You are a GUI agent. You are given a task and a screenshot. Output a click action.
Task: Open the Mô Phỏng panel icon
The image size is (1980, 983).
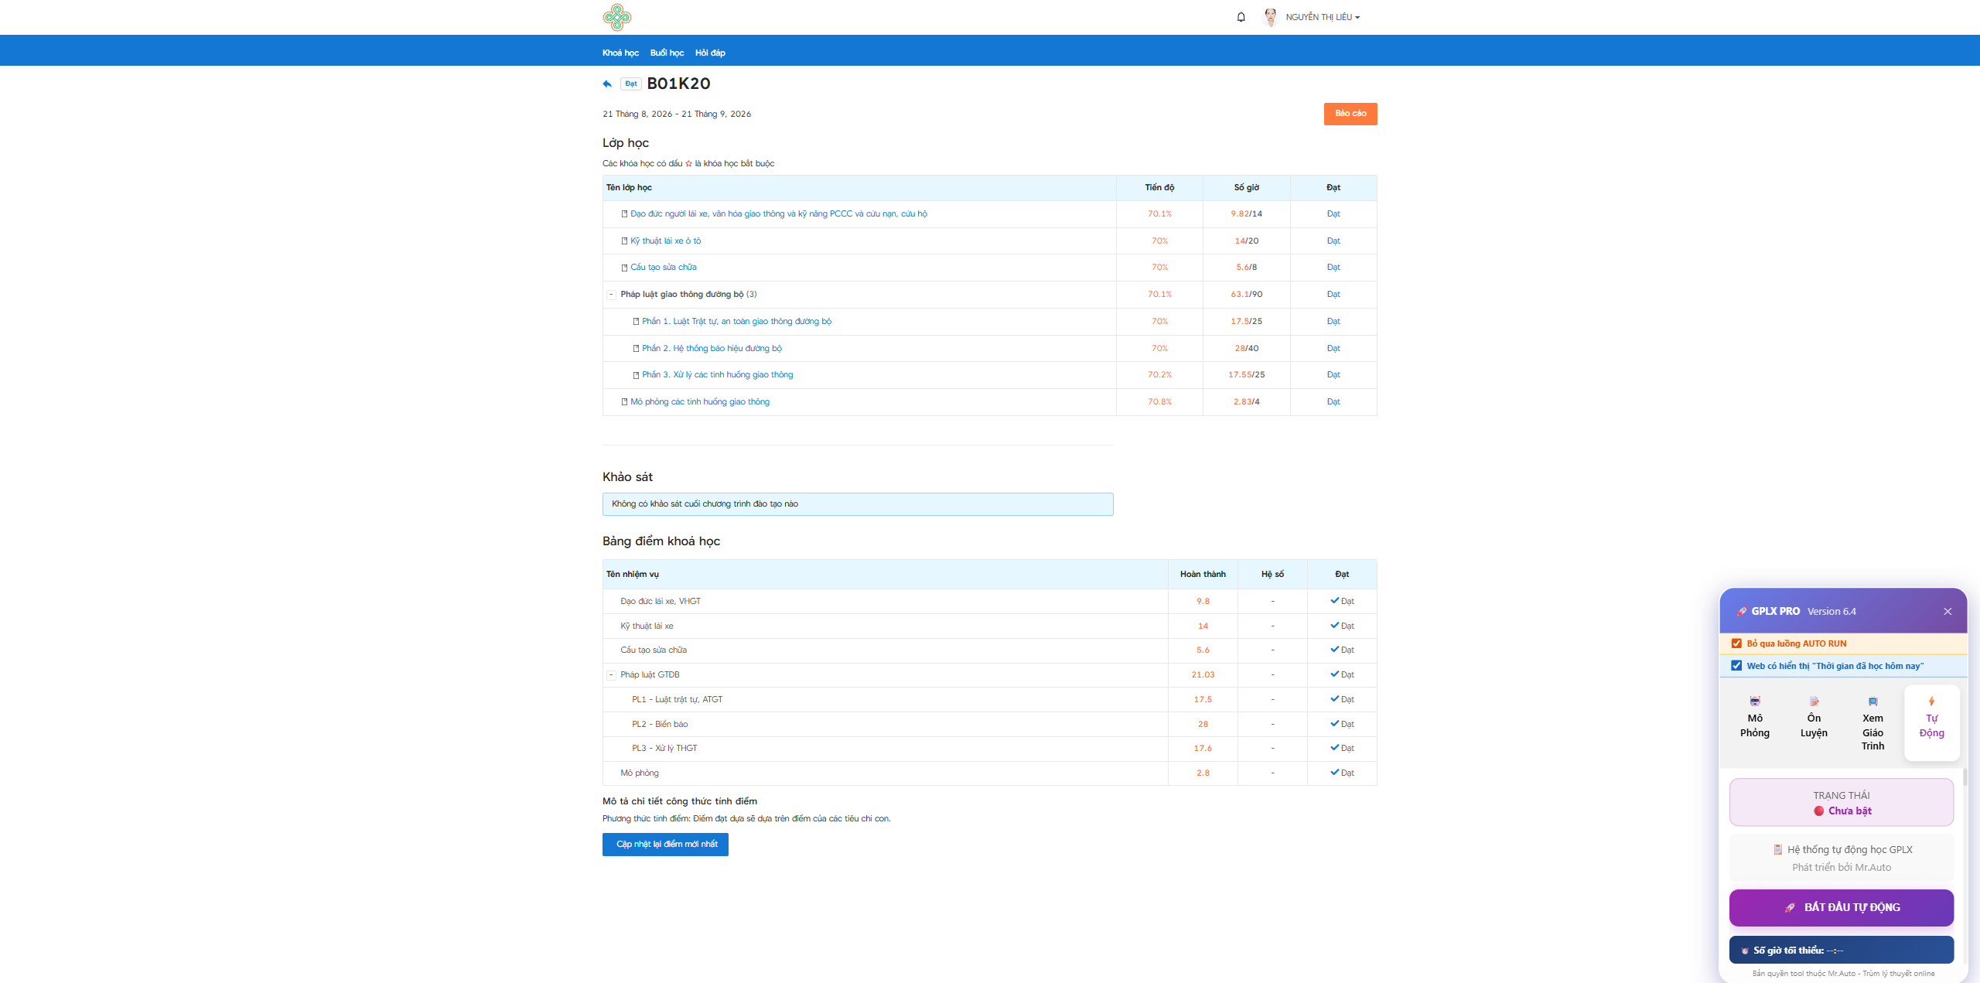pyautogui.click(x=1754, y=701)
